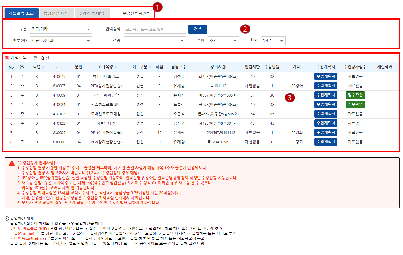Viewport: 403px width, 255px height.
Task: Click the 강의시간 column header
Action: [218, 67]
